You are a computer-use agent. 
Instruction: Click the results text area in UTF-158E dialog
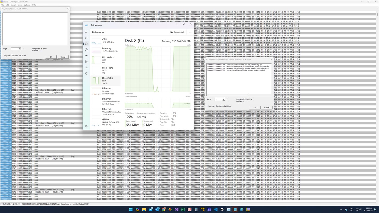[x=239, y=78]
